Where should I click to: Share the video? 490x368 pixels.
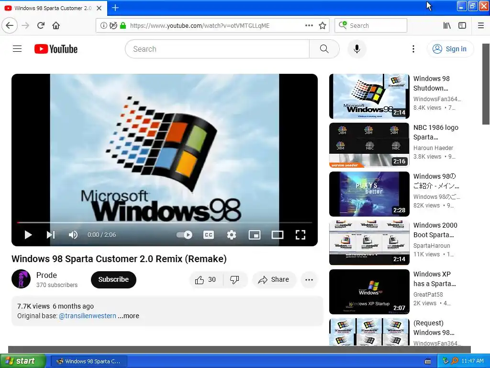click(273, 280)
